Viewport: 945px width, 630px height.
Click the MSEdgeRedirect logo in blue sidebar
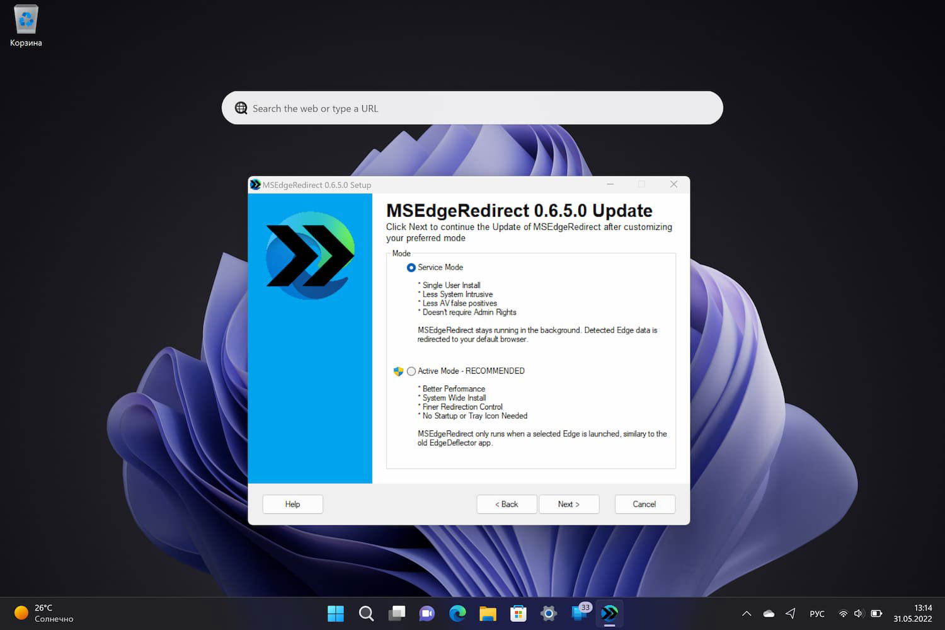point(310,255)
